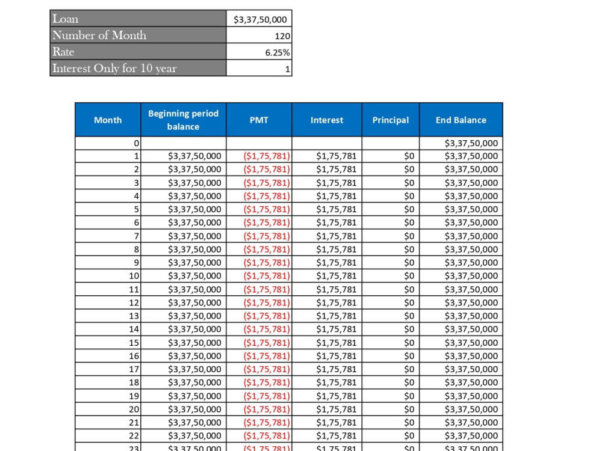Select the Loan amount value cell
The height and width of the screenshot is (451, 602).
259,19
